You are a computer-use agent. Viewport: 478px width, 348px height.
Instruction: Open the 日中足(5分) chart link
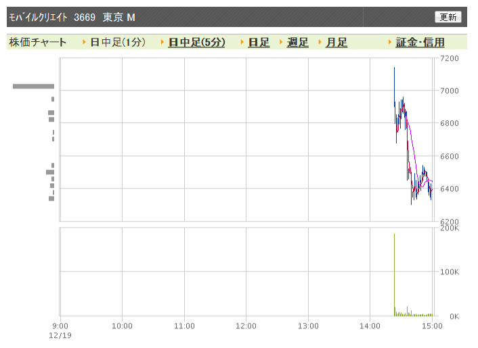point(196,43)
